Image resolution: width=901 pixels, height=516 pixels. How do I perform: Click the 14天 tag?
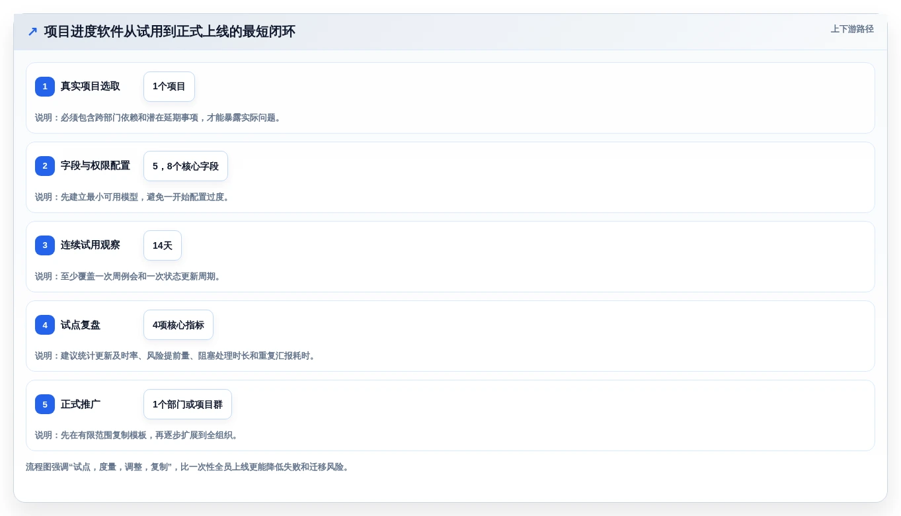[x=163, y=245]
